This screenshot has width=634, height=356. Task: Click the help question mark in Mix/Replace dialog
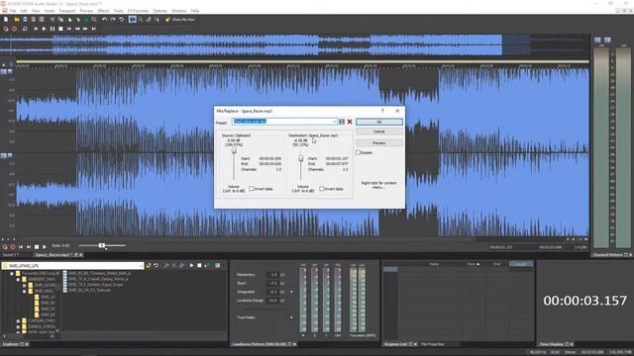click(382, 111)
